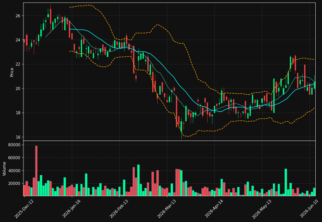This screenshot has width=322, height=222.
Task: Click the 40000 volume tick label
Action: click(15, 171)
